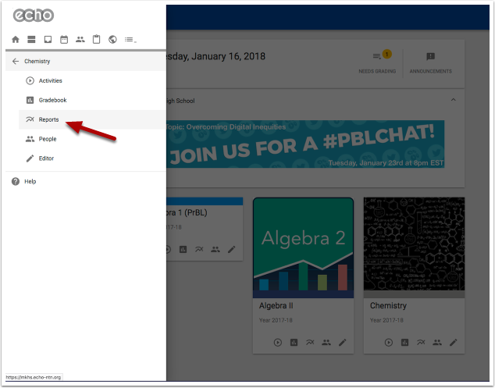Select Reports in the Chemistry menu

48,119
